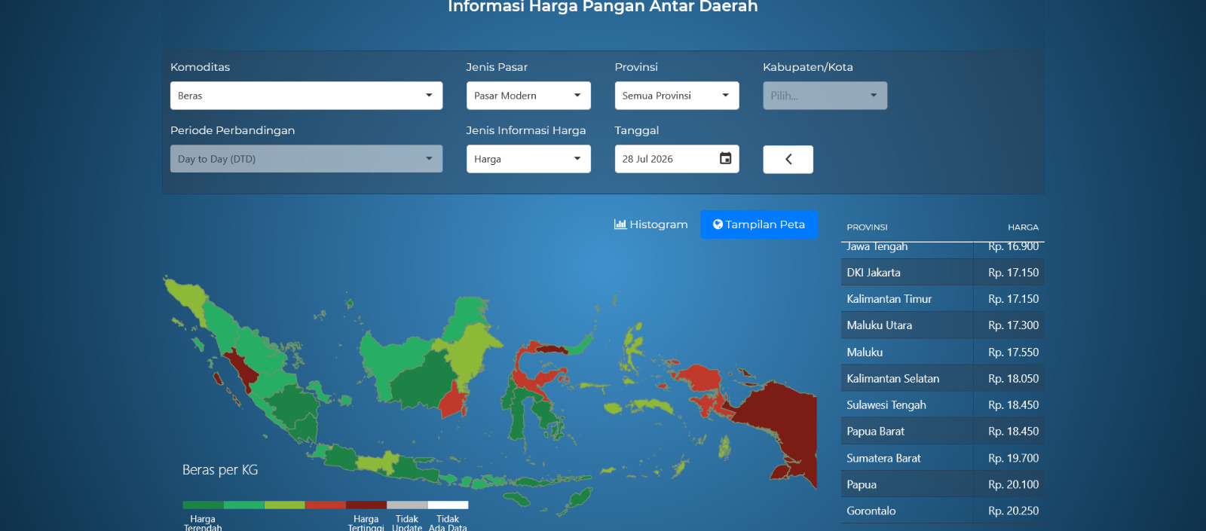Click the white Tidak Ada Data legend swatch

[448, 505]
